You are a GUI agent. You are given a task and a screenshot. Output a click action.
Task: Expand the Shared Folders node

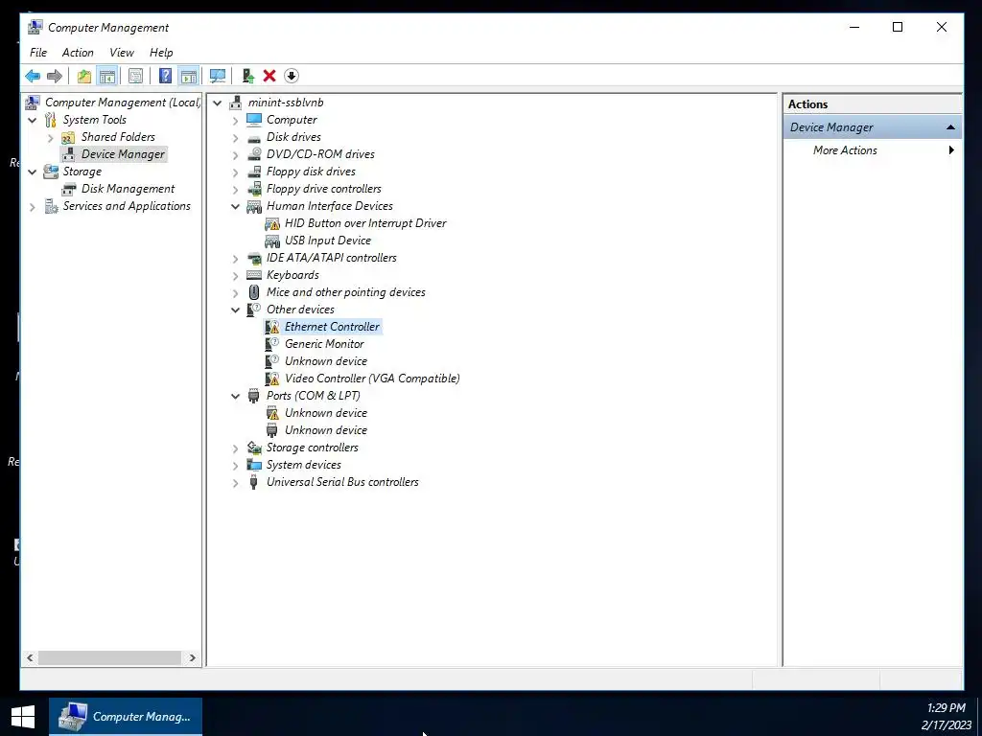pos(51,137)
